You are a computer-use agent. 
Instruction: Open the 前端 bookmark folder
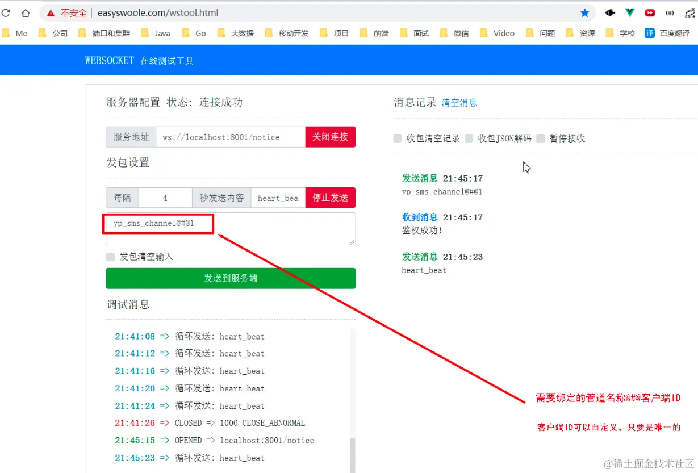tap(374, 34)
